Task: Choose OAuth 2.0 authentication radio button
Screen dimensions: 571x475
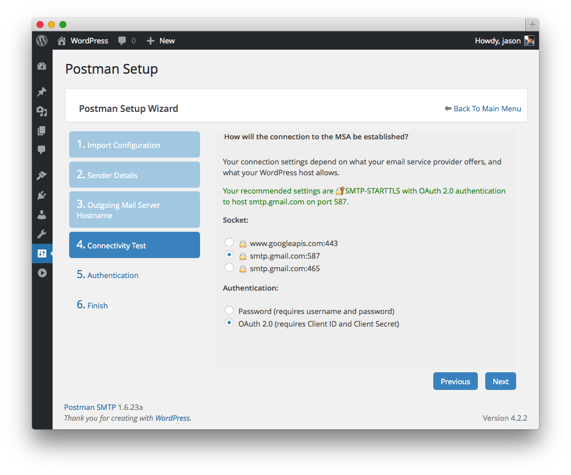Action: tap(229, 323)
